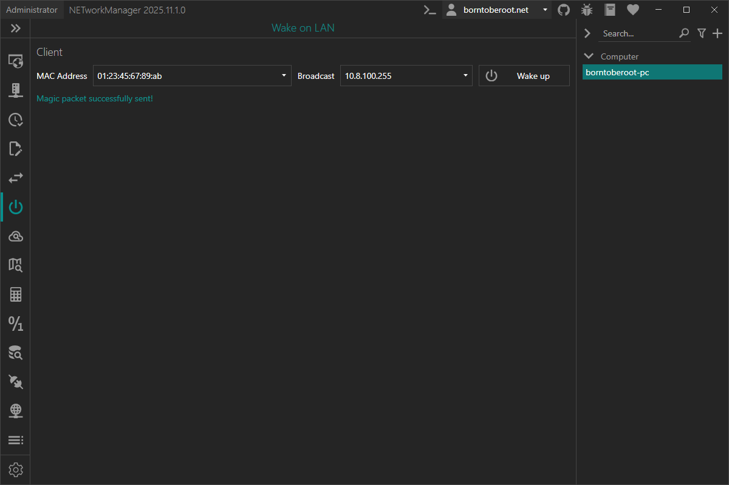Open the Dashboard from the sidebar
This screenshot has height=485, width=729.
pyautogui.click(x=16, y=61)
